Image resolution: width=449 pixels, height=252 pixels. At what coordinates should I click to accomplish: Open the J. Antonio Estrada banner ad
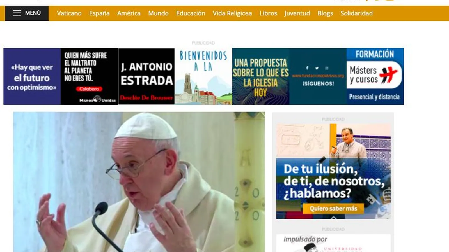[x=146, y=76]
